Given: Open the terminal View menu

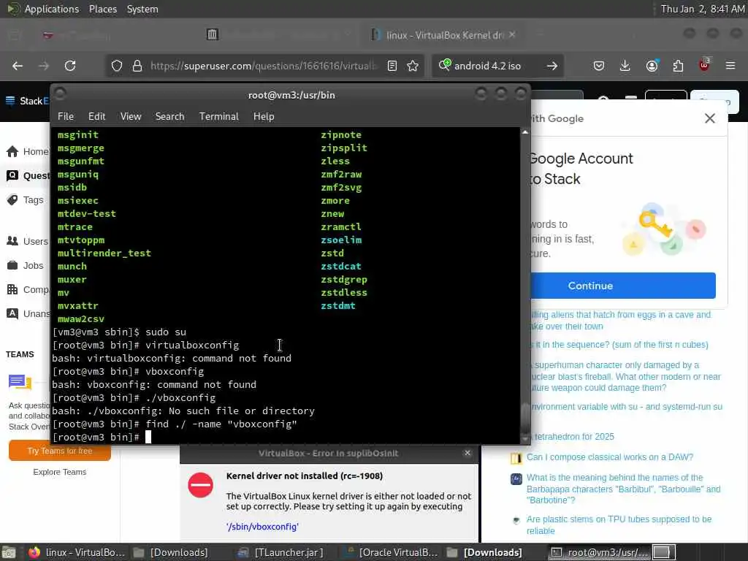Looking at the screenshot, I should 131,116.
